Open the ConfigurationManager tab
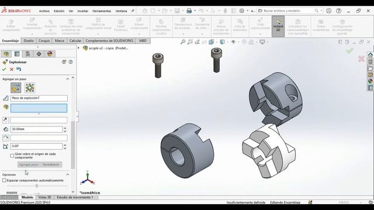 click(x=28, y=54)
